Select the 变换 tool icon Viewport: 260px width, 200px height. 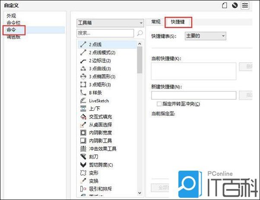tap(83, 181)
